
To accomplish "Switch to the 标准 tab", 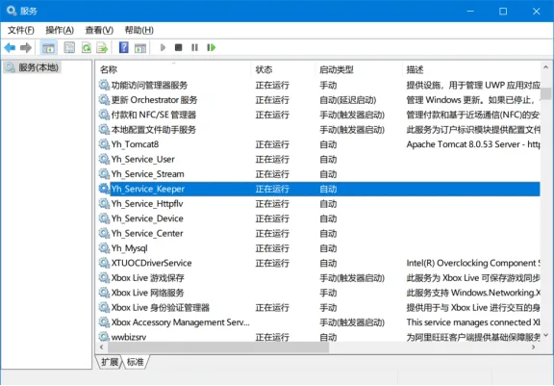I will coord(136,362).
